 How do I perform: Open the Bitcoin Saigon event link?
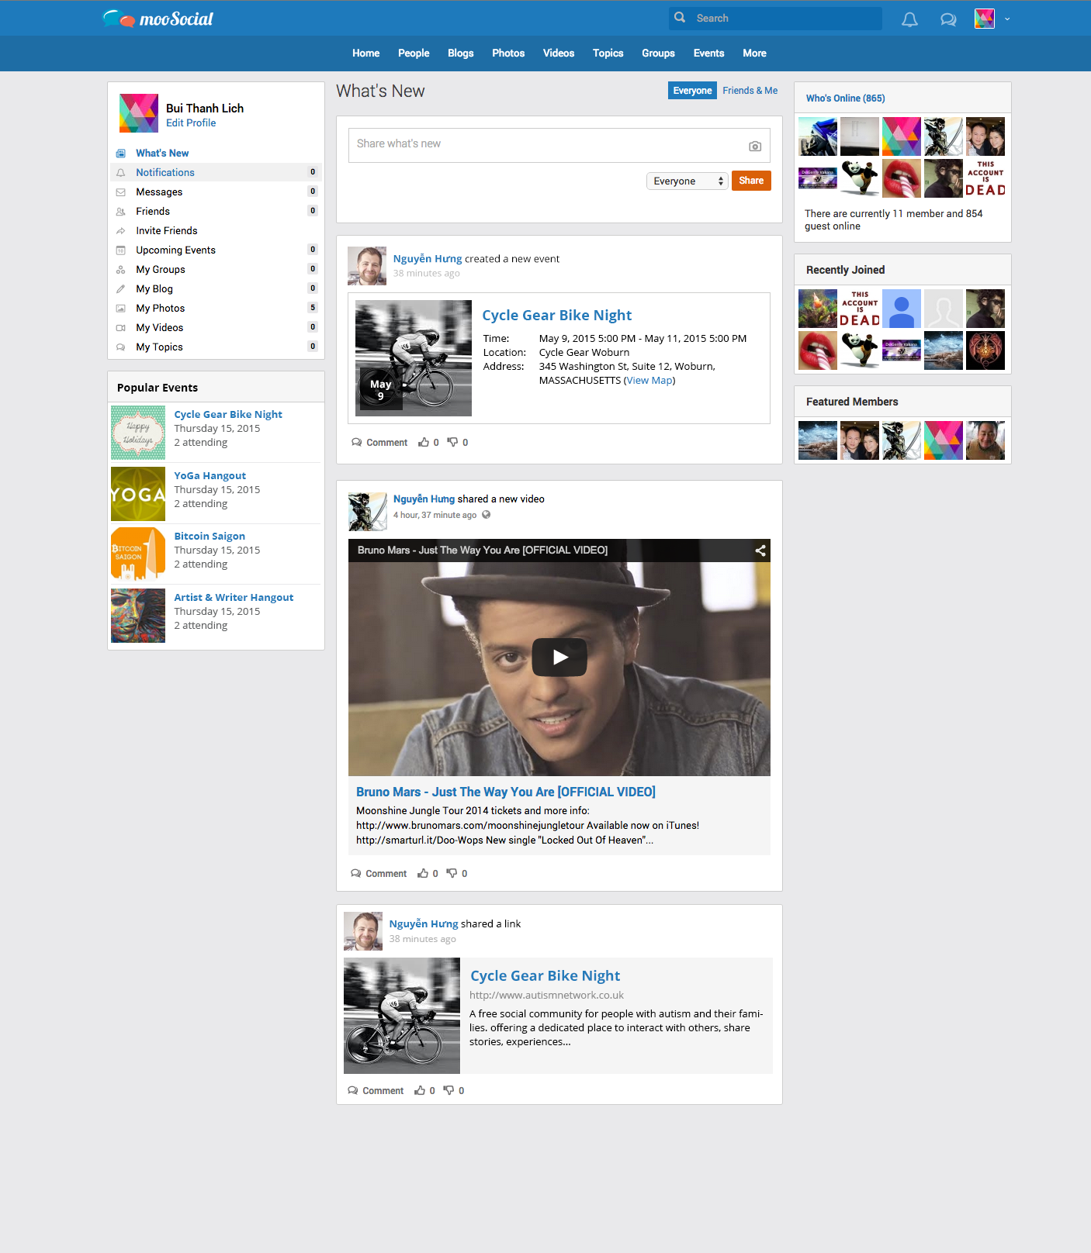pos(210,537)
